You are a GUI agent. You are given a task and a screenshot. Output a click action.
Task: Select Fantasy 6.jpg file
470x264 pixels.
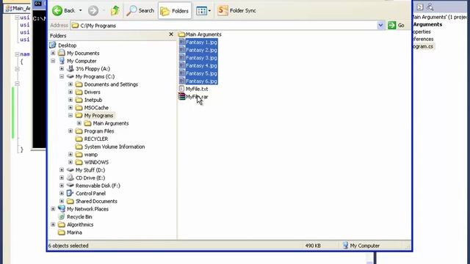coord(201,81)
